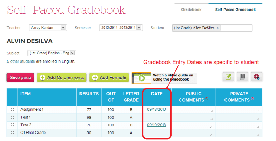
Task: Click the Public Comments box for Assignment 1
Action: click(x=193, y=110)
